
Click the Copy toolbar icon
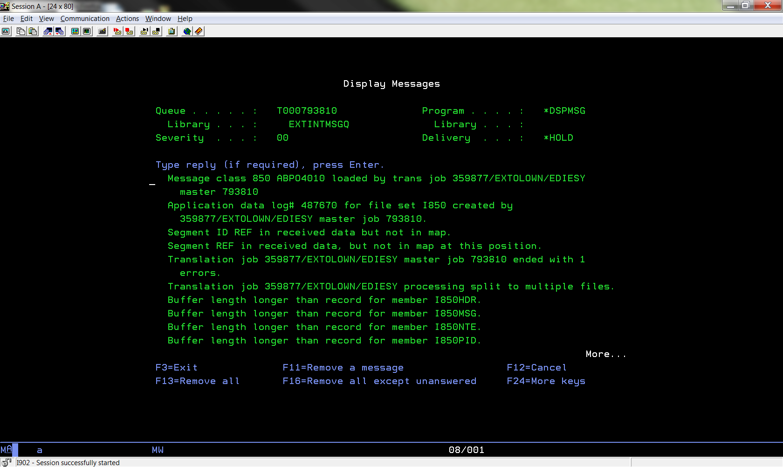click(21, 31)
